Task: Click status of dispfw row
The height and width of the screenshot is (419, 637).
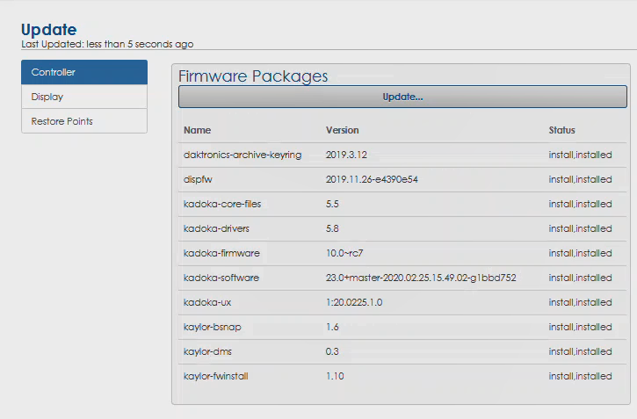Action: tap(580, 179)
